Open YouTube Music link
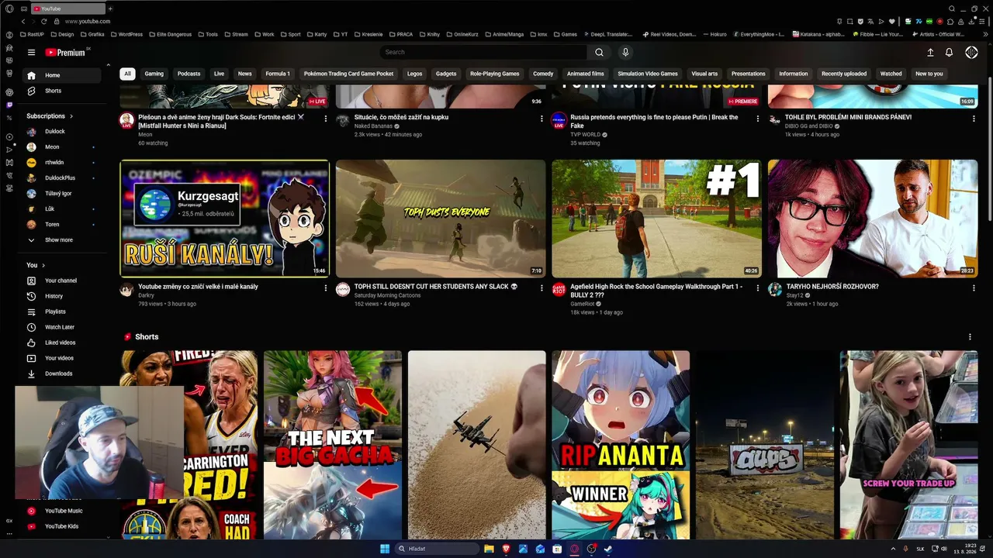This screenshot has width=993, height=558. [x=62, y=511]
